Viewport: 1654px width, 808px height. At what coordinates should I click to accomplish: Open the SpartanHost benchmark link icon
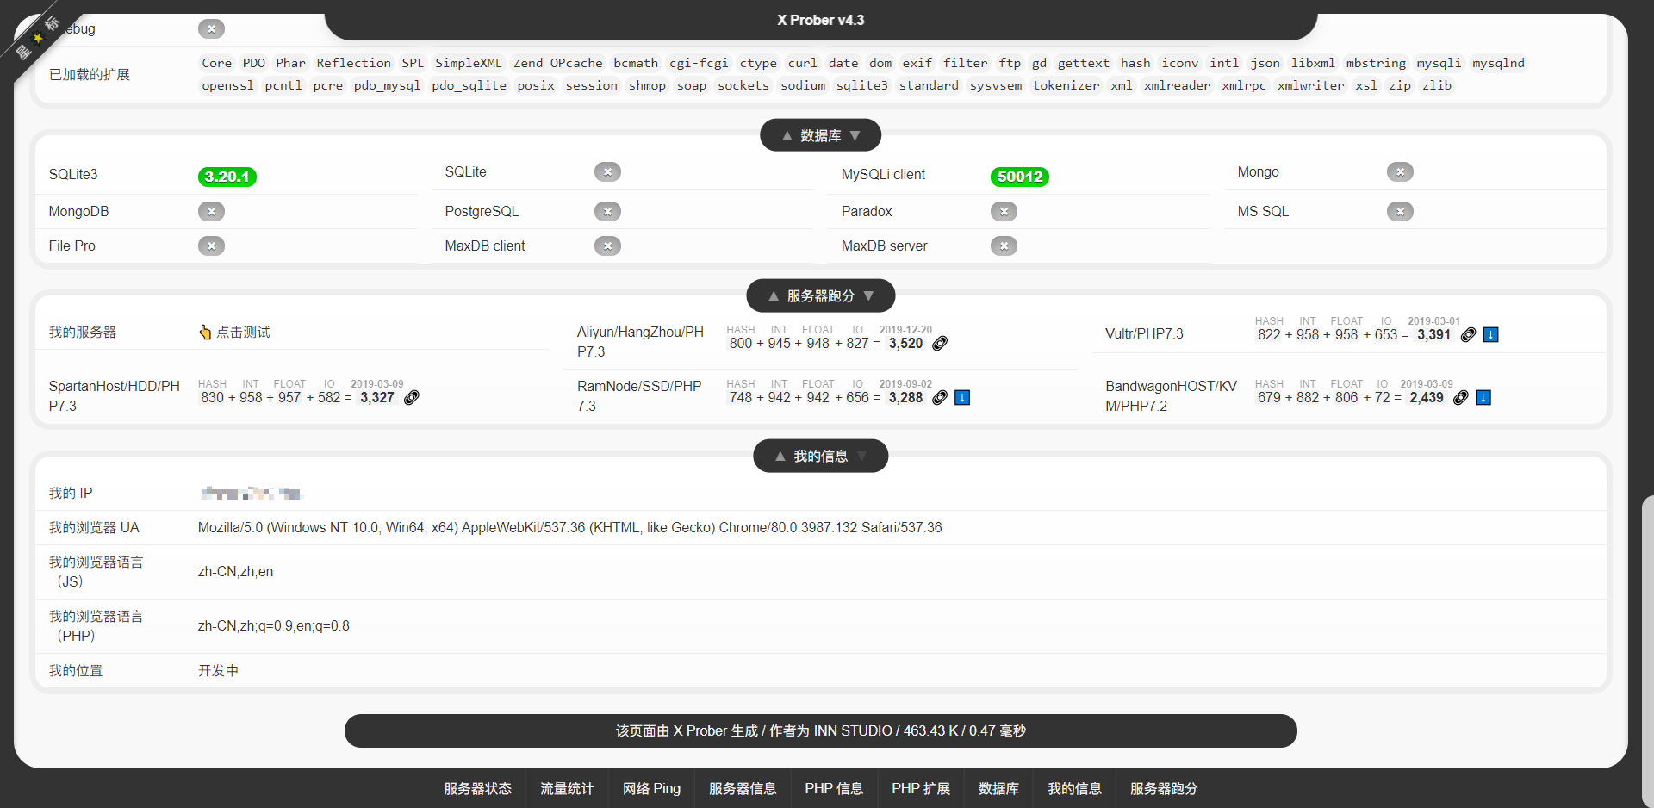412,397
